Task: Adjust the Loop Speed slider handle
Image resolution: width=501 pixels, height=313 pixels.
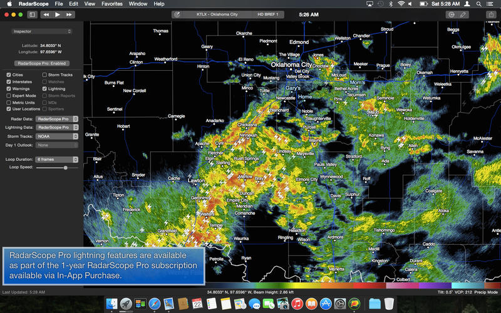Action: click(x=66, y=168)
